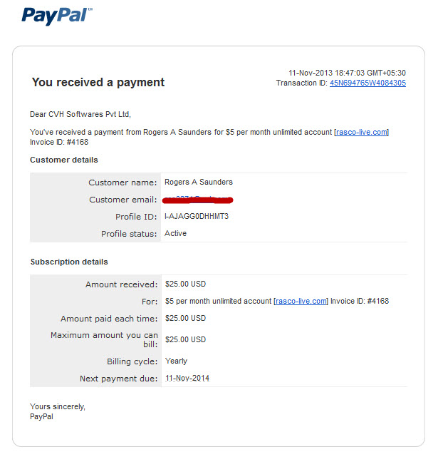
Task: Click the PayPal logo
Action: [57, 16]
